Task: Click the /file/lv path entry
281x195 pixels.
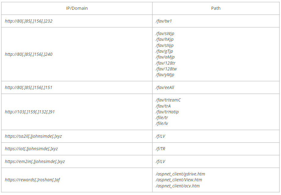Action: coord(162,123)
